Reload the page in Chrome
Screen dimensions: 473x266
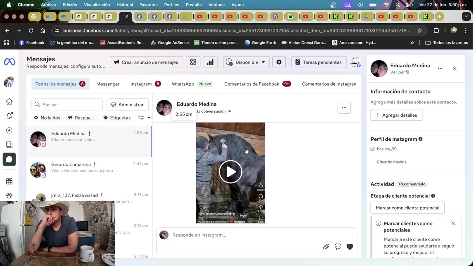click(x=31, y=31)
